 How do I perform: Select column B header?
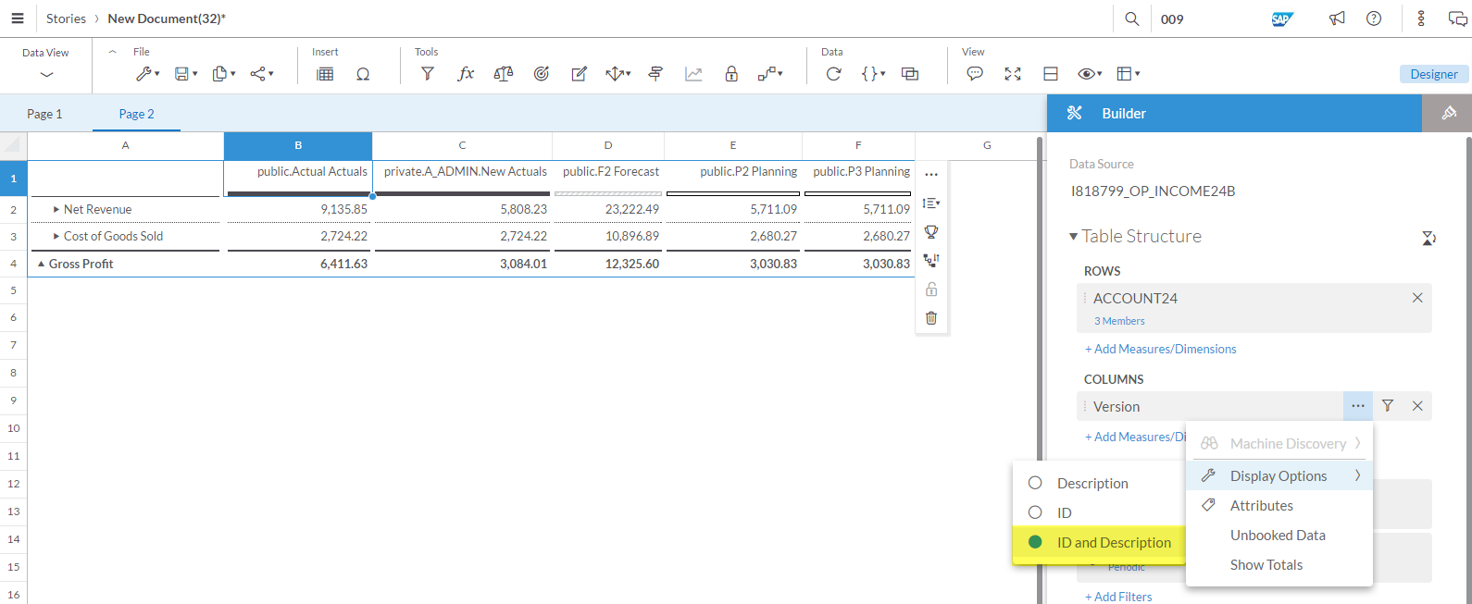pyautogui.click(x=298, y=145)
